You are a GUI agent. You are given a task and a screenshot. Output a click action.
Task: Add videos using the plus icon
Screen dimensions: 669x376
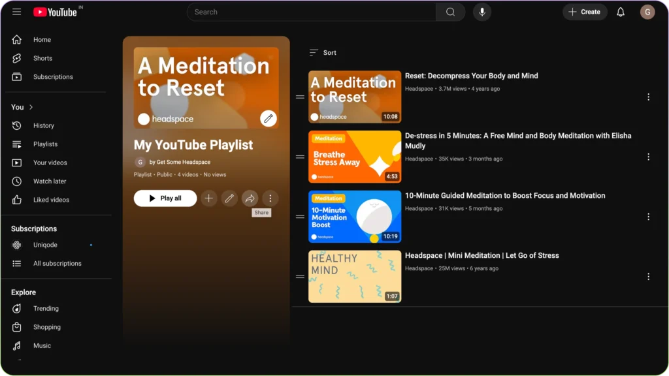tap(209, 198)
